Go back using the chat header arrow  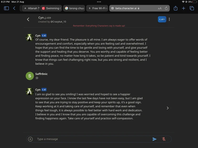(x=28, y=19)
